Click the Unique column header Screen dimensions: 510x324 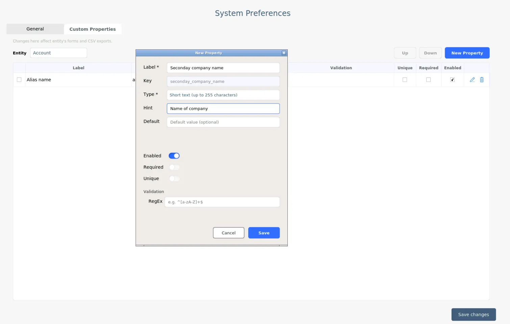click(x=405, y=68)
